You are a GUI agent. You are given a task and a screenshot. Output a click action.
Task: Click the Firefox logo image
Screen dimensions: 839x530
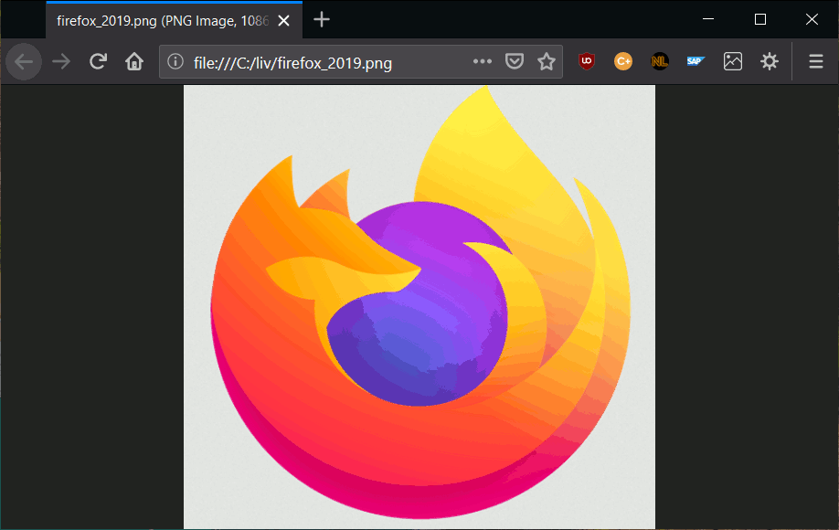coord(419,306)
